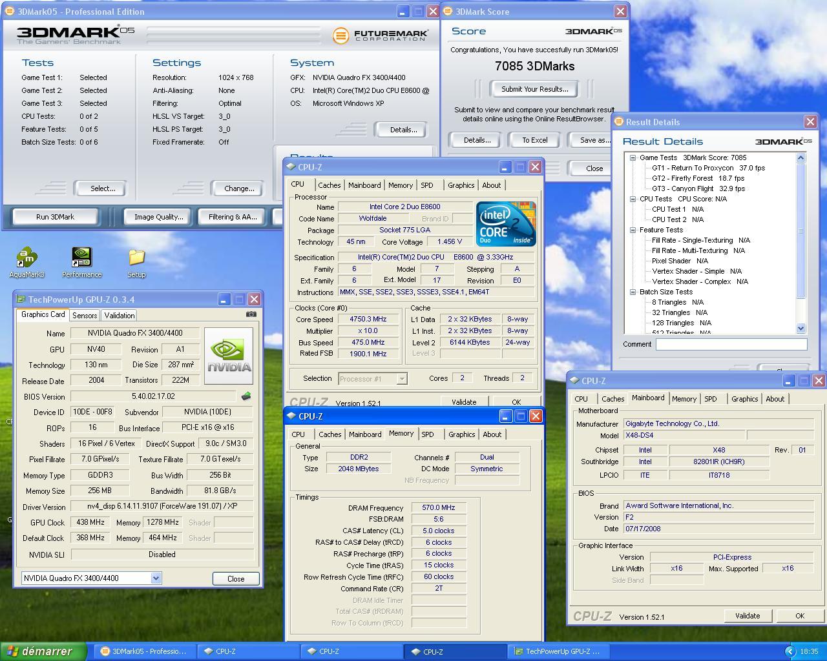Collapse the Game Tests tree node

(633, 158)
